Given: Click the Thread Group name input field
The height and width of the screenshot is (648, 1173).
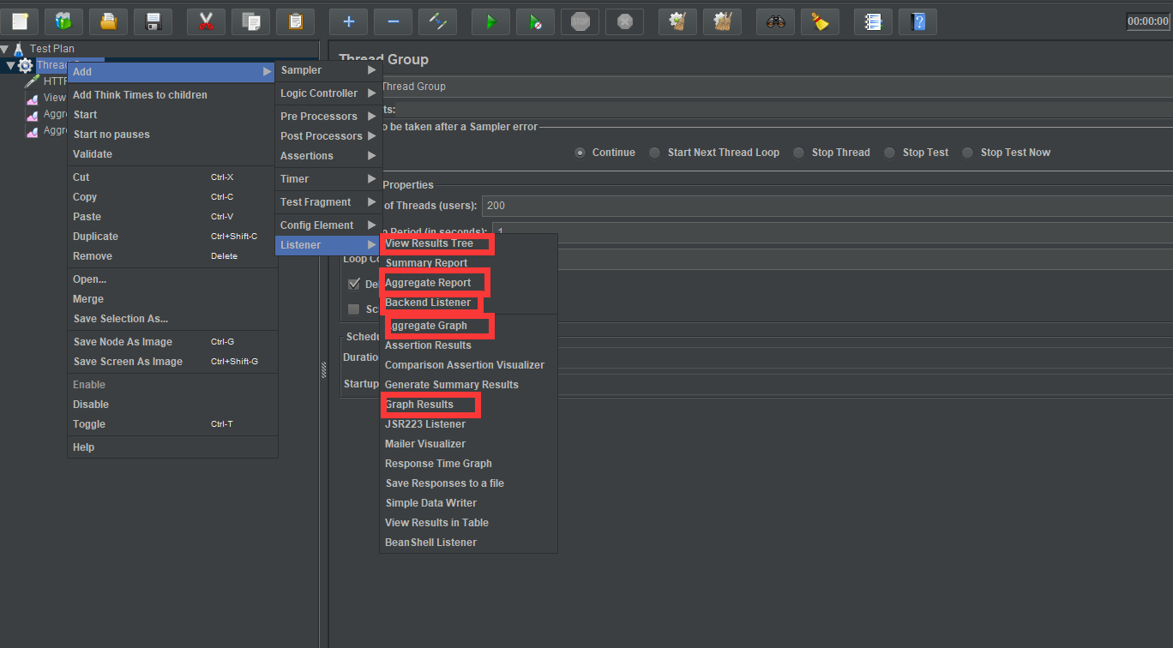Looking at the screenshot, I should 776,87.
